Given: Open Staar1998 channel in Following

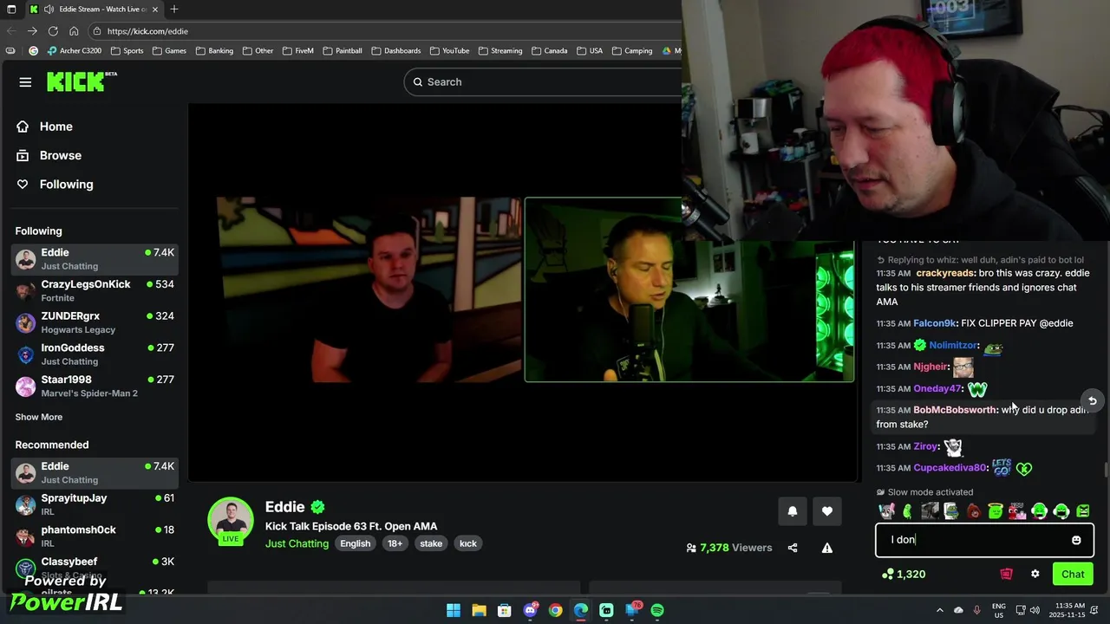Looking at the screenshot, I should [x=95, y=386].
